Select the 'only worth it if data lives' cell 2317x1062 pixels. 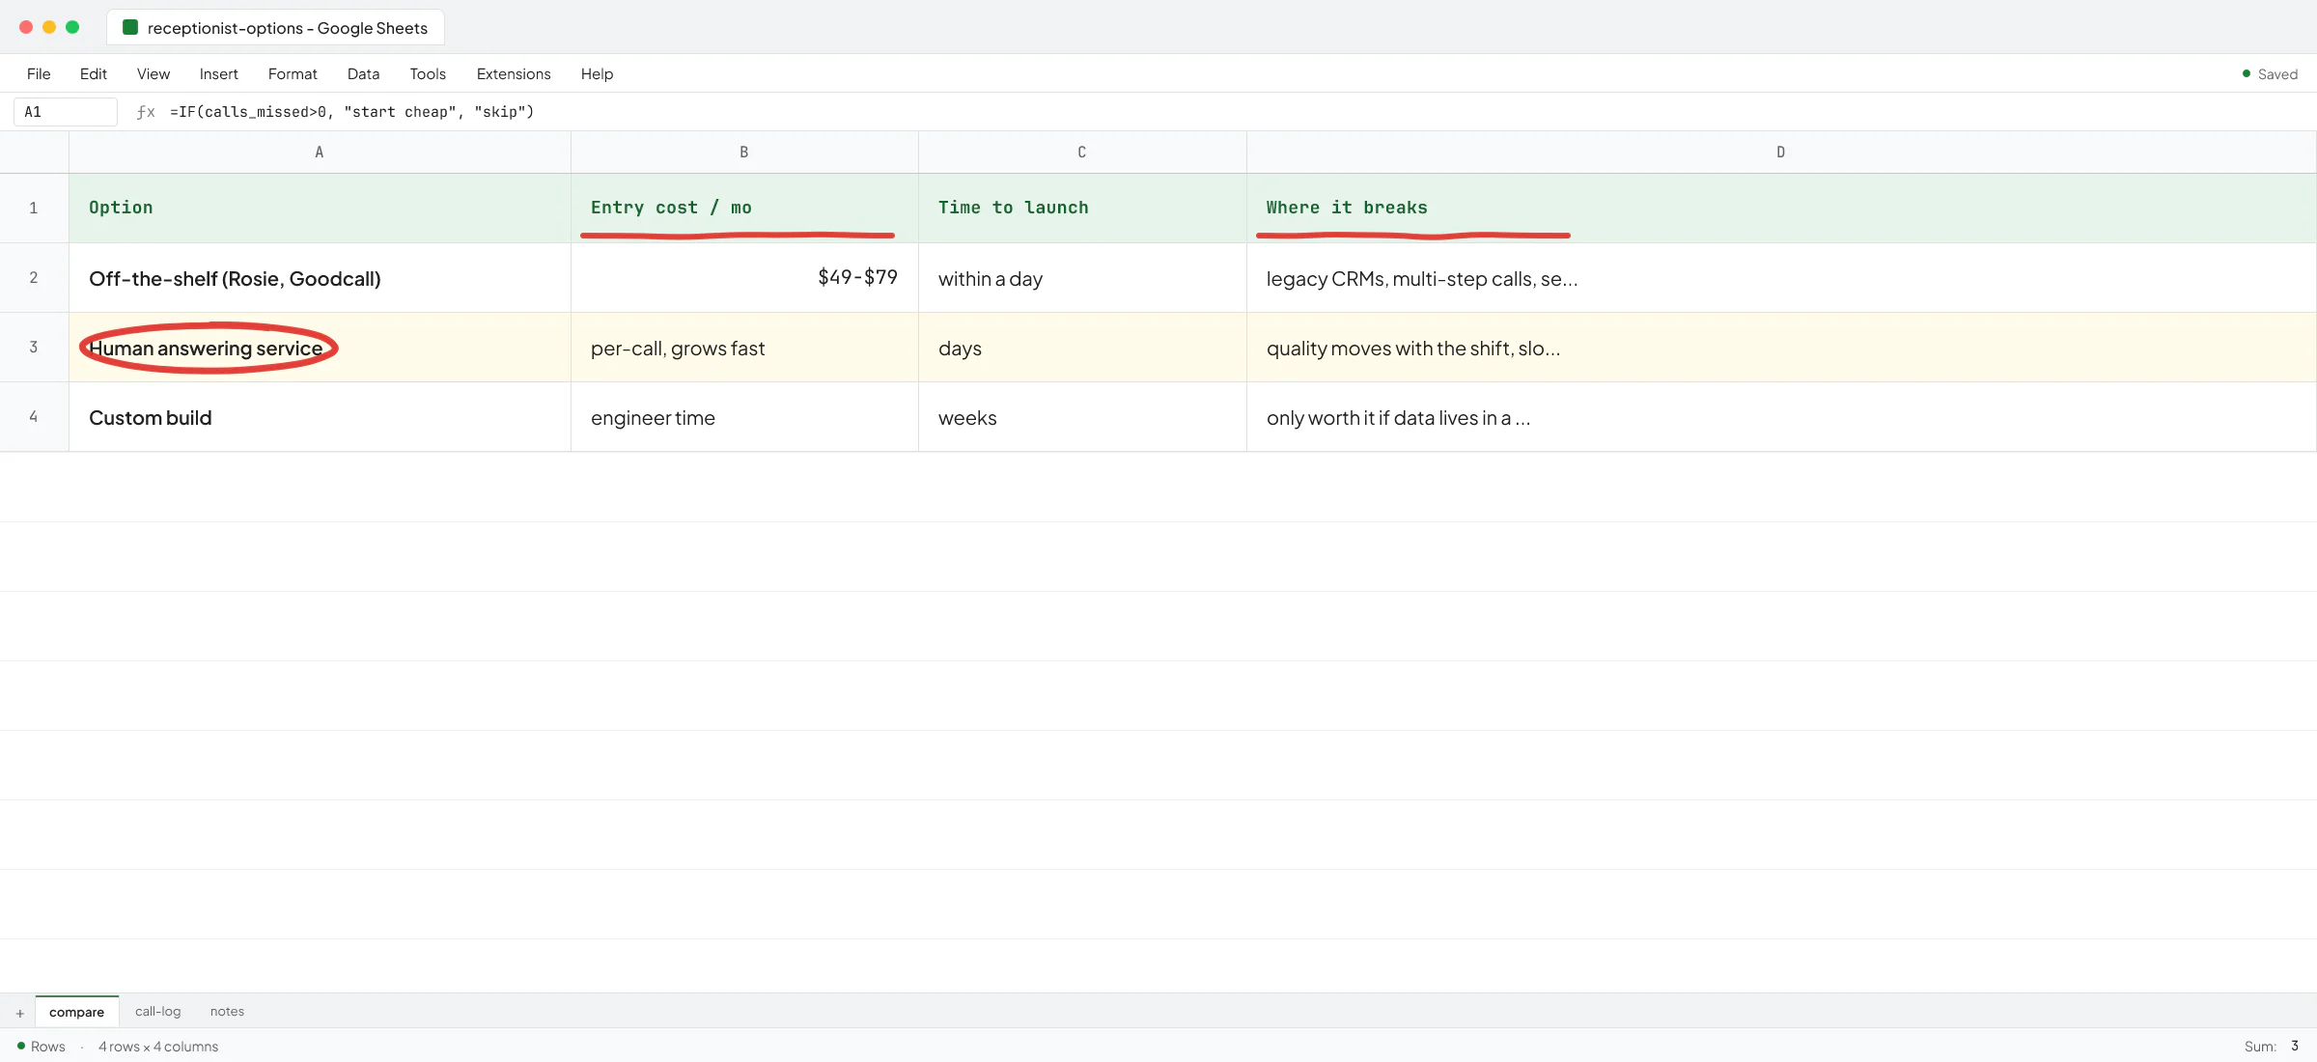(x=1781, y=417)
